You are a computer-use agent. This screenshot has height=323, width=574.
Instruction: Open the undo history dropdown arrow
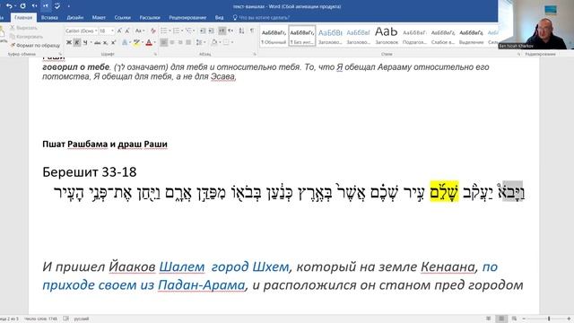click(x=14, y=6)
